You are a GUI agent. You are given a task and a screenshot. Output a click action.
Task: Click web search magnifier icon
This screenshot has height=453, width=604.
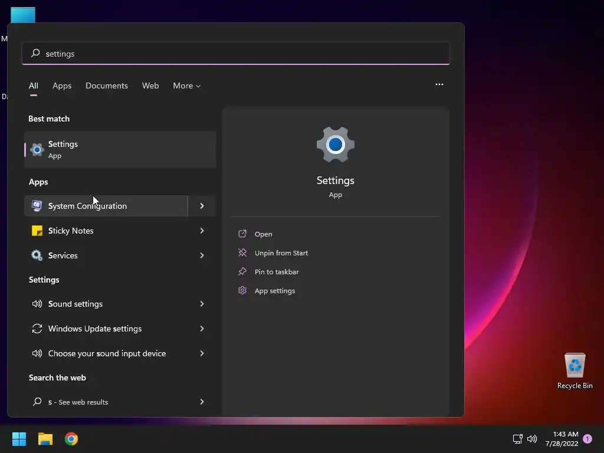[x=37, y=402]
